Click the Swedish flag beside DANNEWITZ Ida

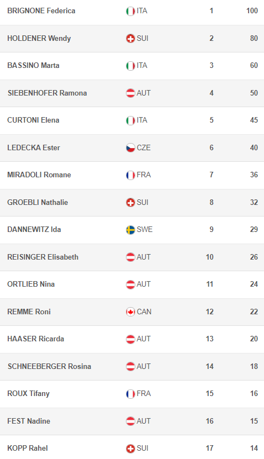pyautogui.click(x=130, y=230)
